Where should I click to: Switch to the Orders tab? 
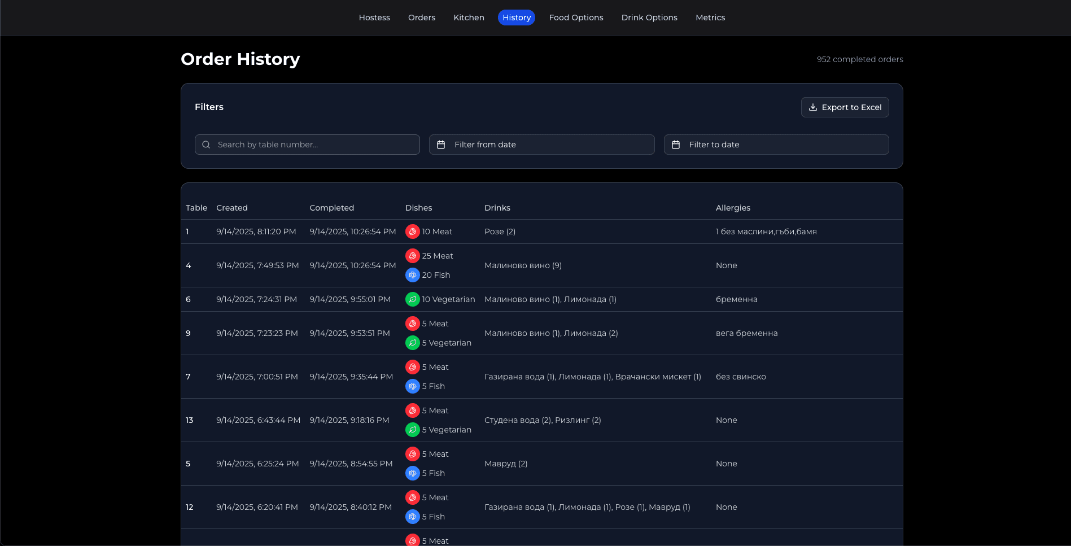422,18
